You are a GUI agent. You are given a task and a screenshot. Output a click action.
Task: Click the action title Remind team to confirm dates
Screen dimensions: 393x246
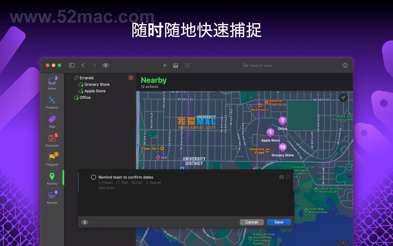[126, 177]
